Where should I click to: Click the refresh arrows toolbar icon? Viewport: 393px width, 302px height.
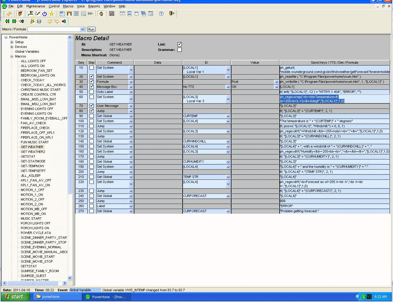[x=9, y=13]
